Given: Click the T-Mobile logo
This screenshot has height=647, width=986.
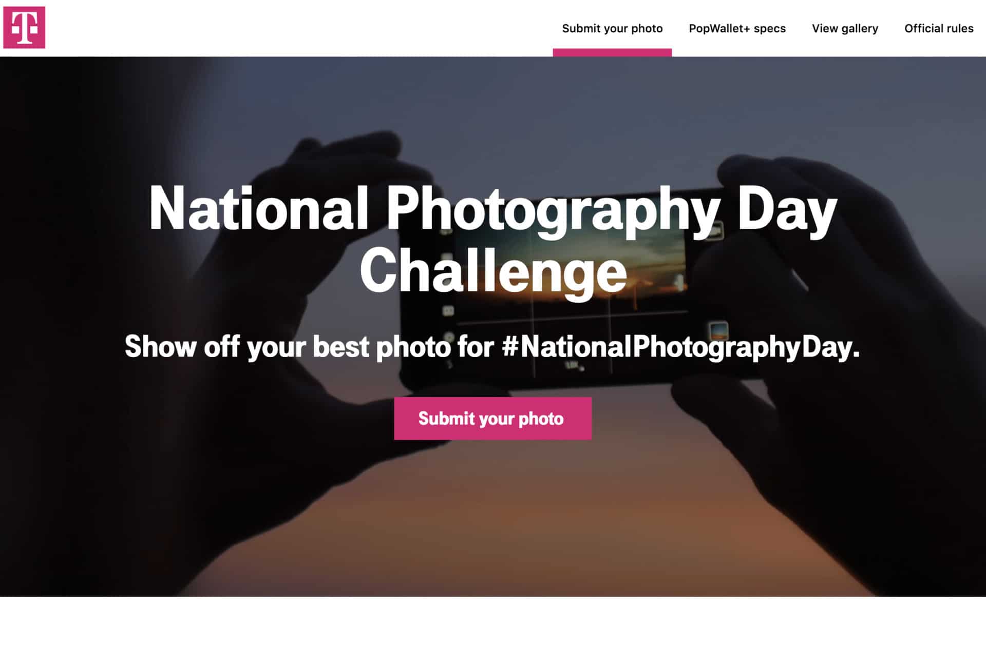Looking at the screenshot, I should (24, 28).
